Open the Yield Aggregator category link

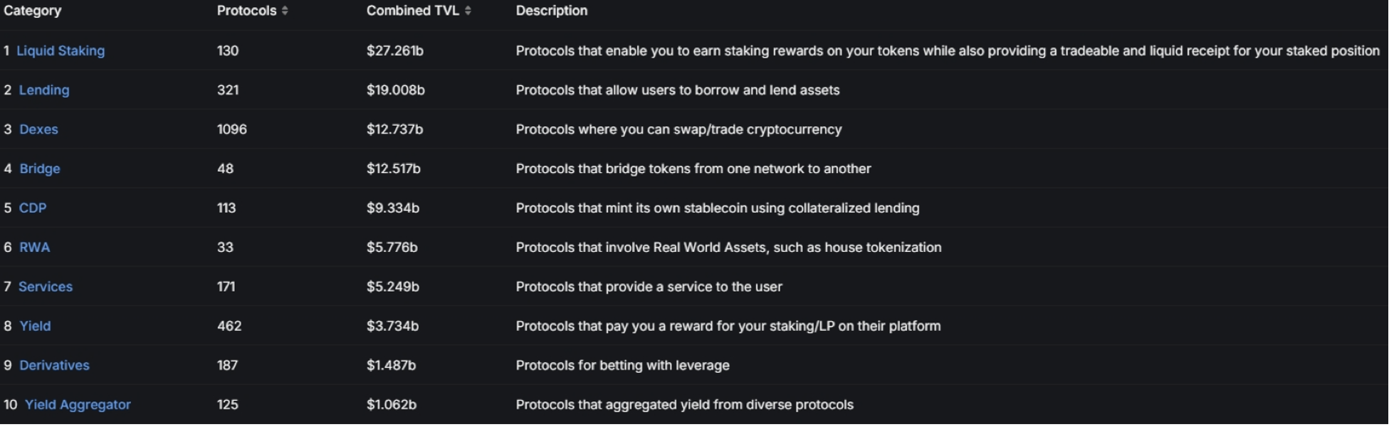(x=78, y=405)
